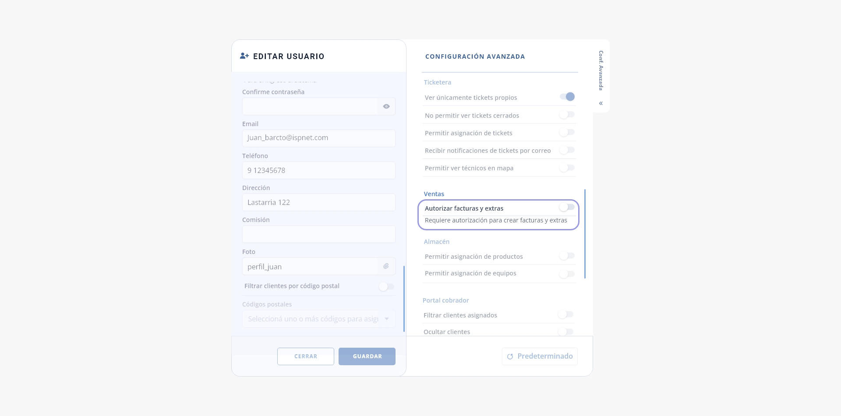Click the reset icon on Predeterminado button

click(x=510, y=356)
